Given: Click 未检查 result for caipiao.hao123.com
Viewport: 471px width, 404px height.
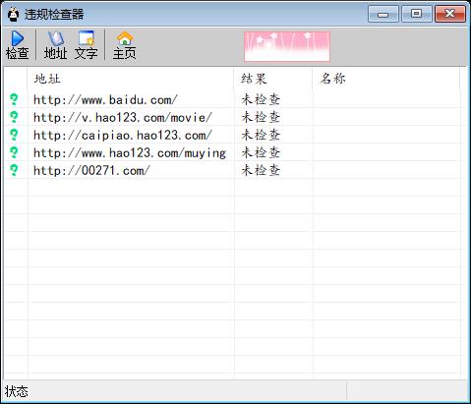Looking at the screenshot, I should click(x=261, y=135).
